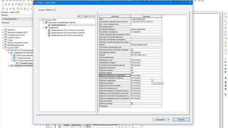Toggle 'Автоматическое описание страницы' checkbox
Image resolution: width=228 pixels, height=128 pixels.
coord(132,50)
